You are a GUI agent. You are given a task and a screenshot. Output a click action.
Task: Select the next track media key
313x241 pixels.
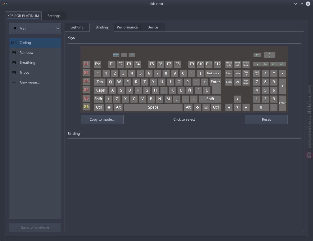[282, 64]
